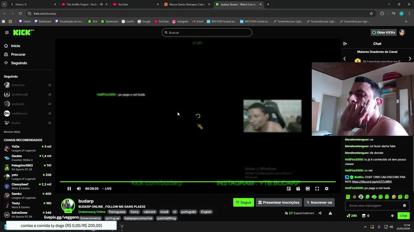Open a new browser tab
414x232 pixels.
(268, 5)
